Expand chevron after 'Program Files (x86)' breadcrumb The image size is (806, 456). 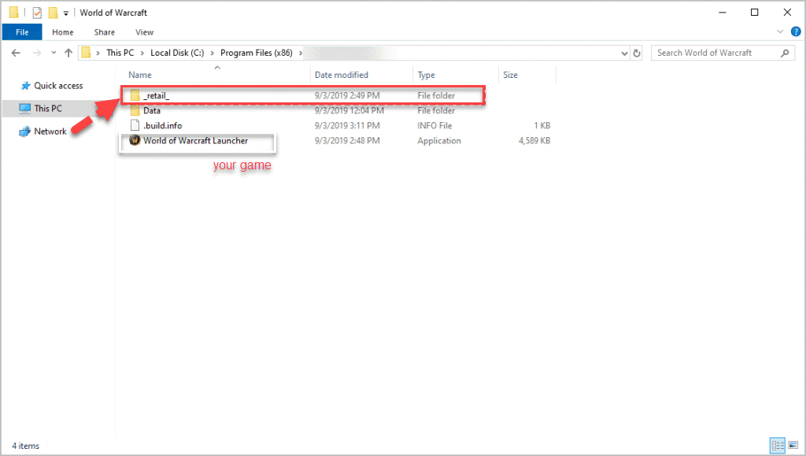point(301,53)
